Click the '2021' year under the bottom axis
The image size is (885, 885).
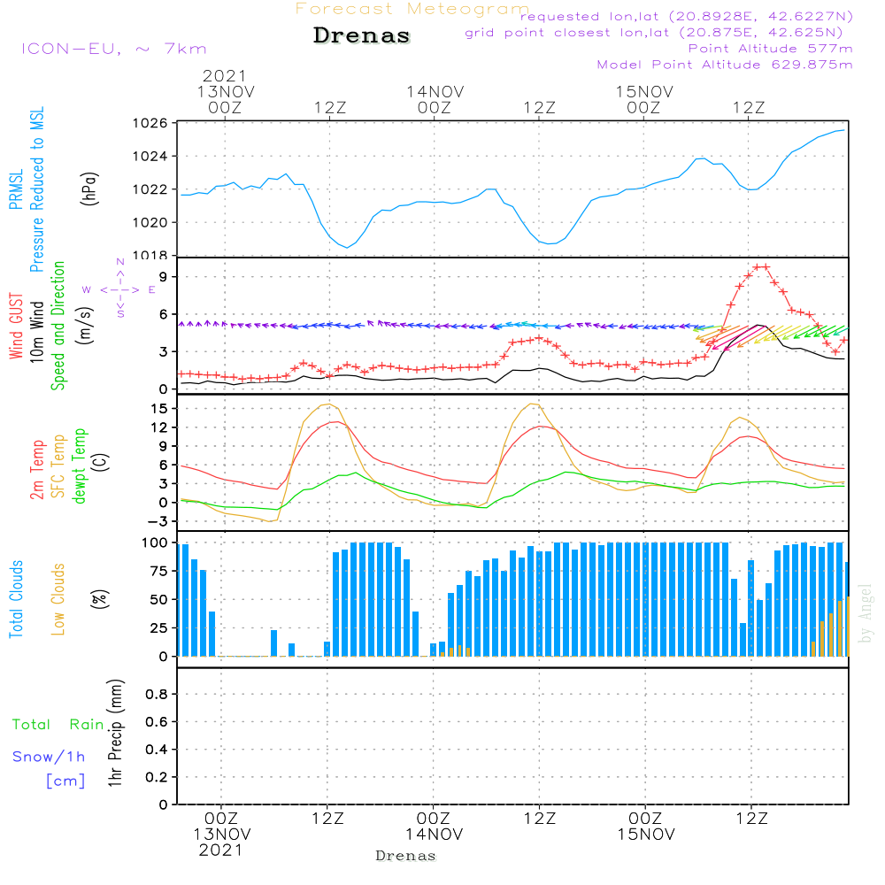coord(220,850)
